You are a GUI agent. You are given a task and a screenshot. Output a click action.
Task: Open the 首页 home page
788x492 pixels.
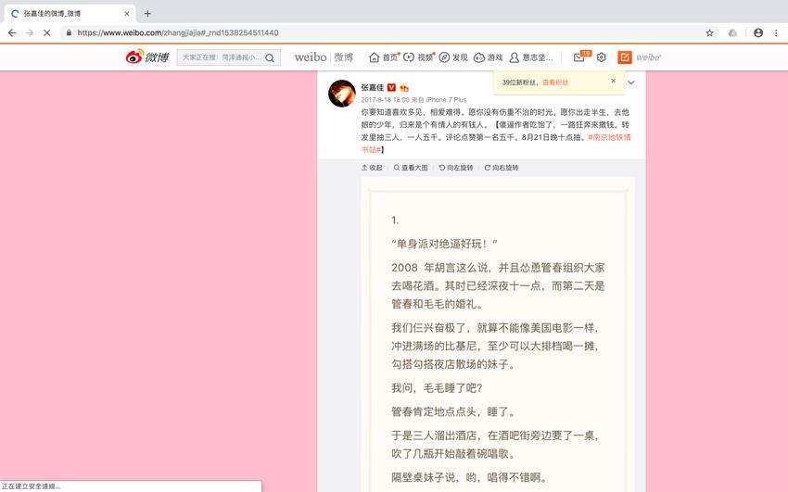tap(384, 57)
